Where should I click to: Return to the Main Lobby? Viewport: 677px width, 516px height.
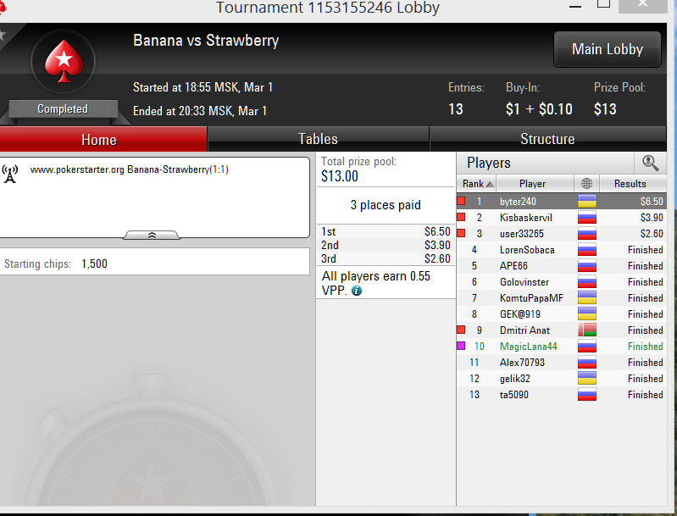(x=608, y=49)
